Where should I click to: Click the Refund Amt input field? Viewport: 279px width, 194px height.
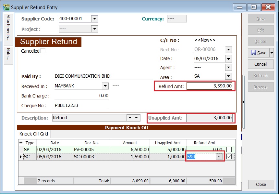209,86
